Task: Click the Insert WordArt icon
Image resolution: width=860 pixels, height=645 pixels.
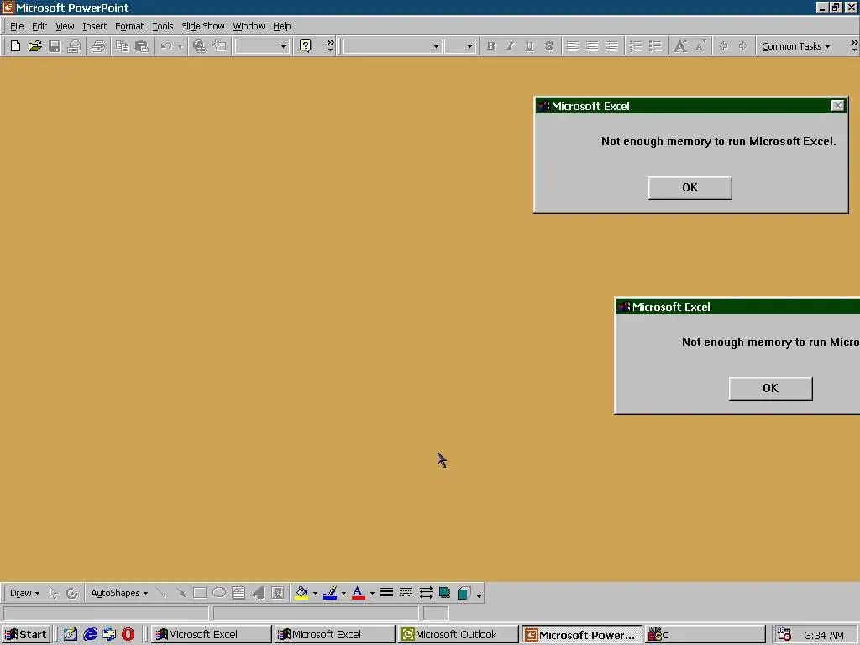Action: pos(258,593)
